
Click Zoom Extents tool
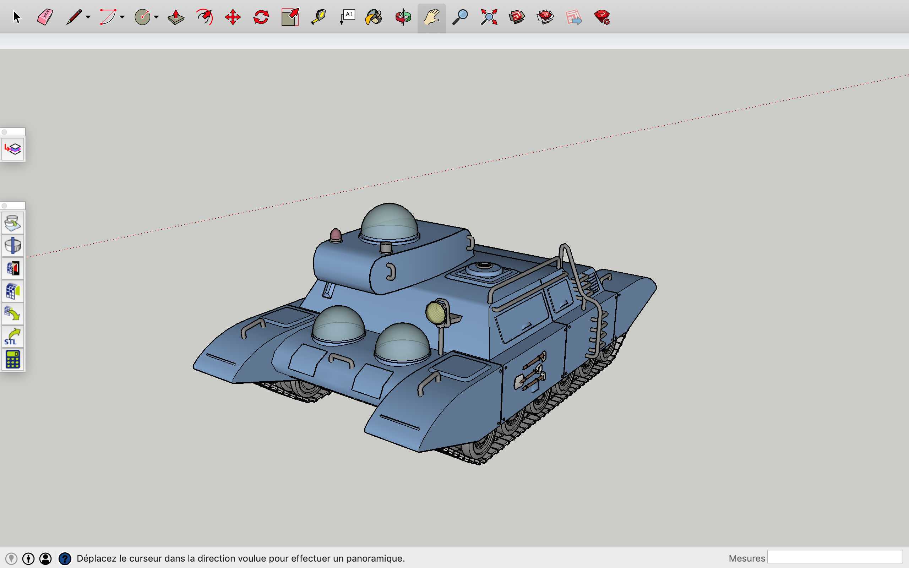tap(489, 17)
